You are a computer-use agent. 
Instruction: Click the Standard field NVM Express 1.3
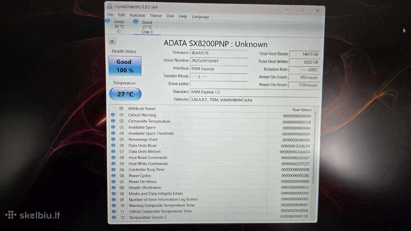(254, 92)
